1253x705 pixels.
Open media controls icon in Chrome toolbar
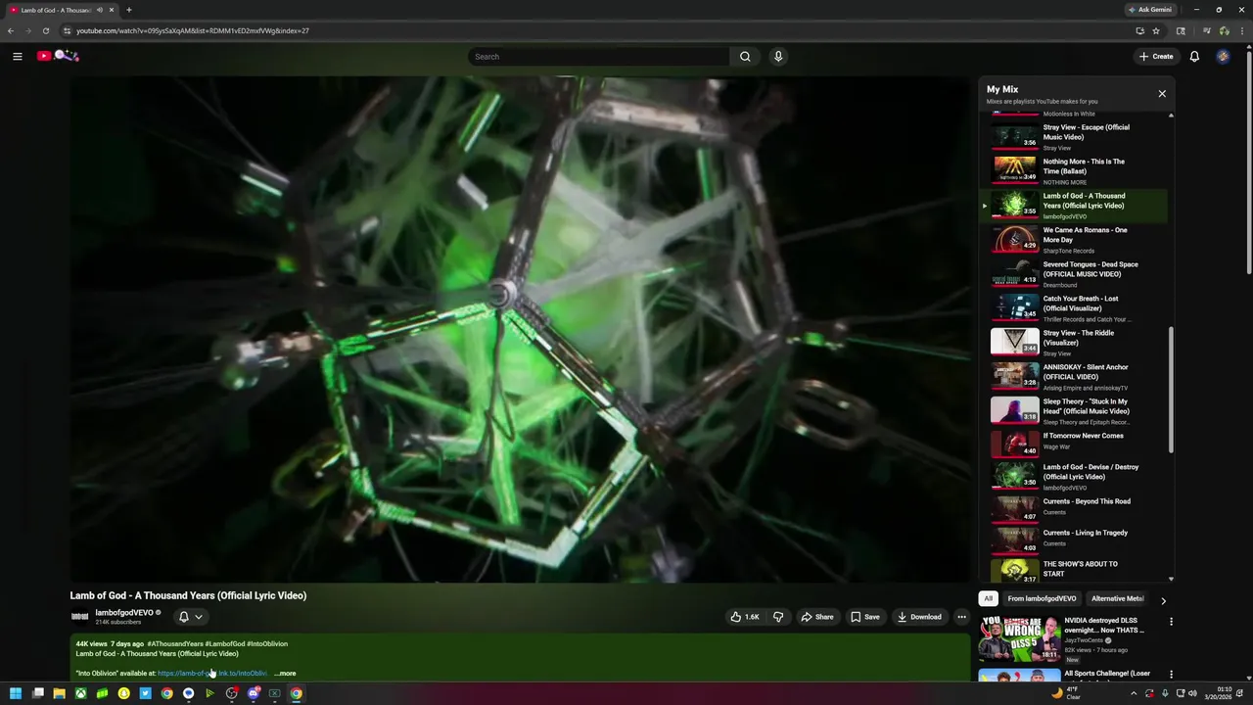(1206, 30)
